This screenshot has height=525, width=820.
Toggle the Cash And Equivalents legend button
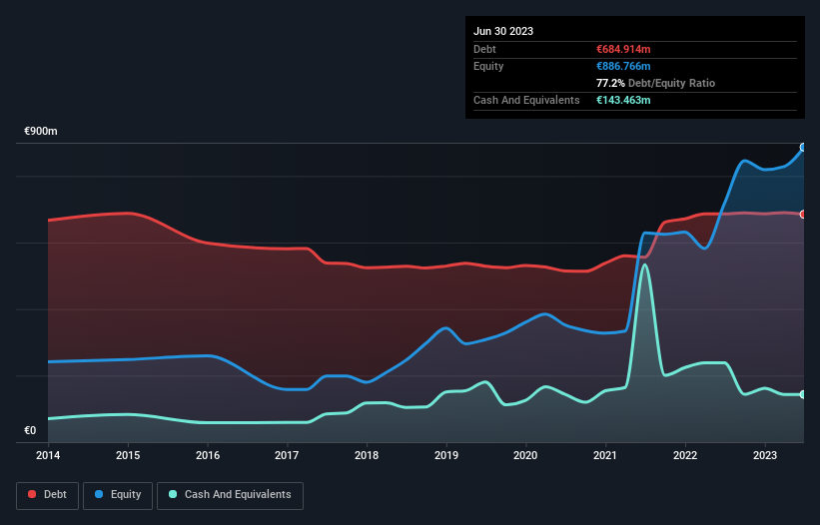coord(230,495)
